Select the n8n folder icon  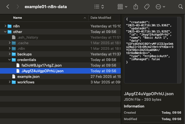(10, 26)
